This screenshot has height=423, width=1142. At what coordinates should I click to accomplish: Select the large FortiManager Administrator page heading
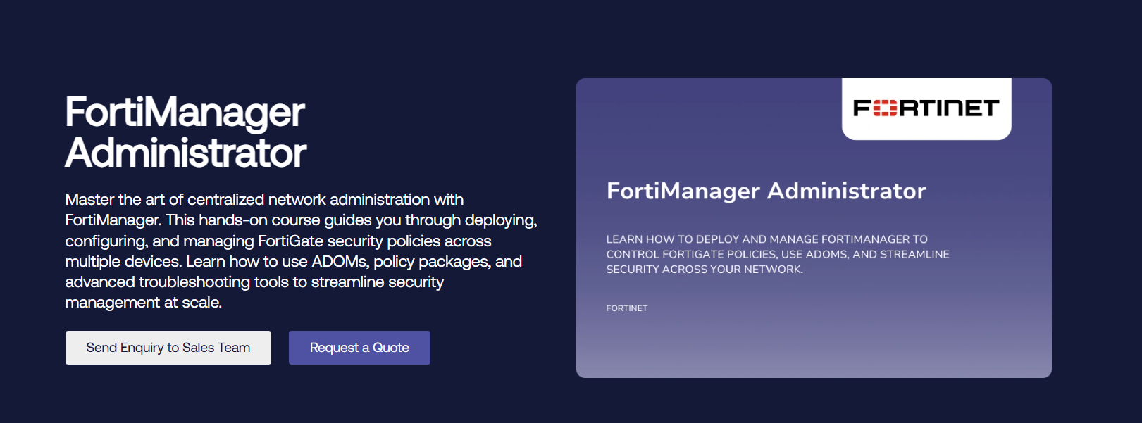pyautogui.click(x=186, y=132)
